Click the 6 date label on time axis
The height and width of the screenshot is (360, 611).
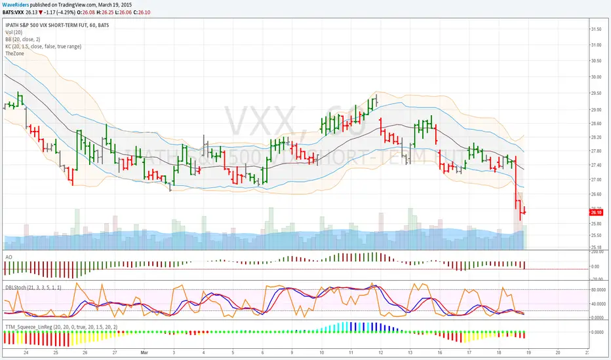(x=263, y=353)
